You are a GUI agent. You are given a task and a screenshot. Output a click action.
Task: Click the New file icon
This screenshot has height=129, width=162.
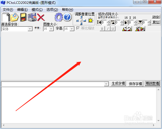tap(6, 17)
